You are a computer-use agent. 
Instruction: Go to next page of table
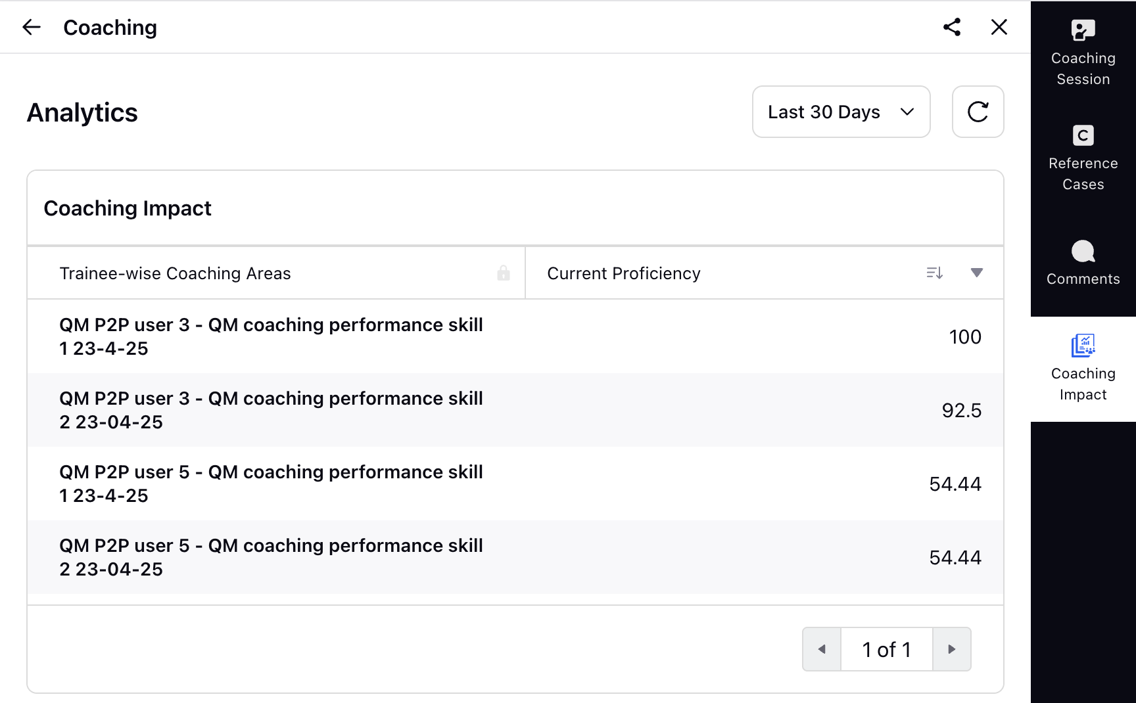[x=951, y=649]
